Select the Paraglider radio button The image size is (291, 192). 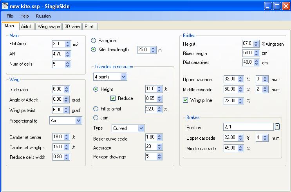(93, 41)
